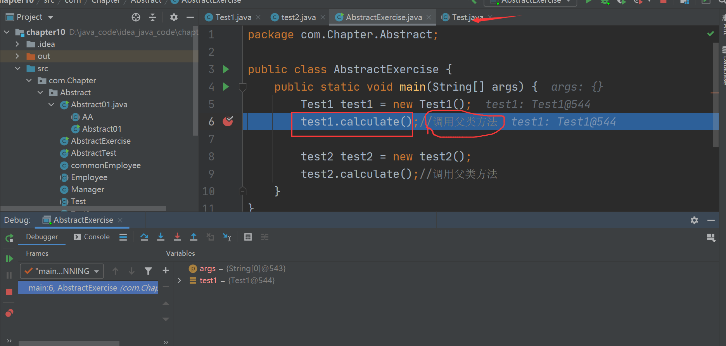Fold main method at line 4
The width and height of the screenshot is (726, 346).
243,88
